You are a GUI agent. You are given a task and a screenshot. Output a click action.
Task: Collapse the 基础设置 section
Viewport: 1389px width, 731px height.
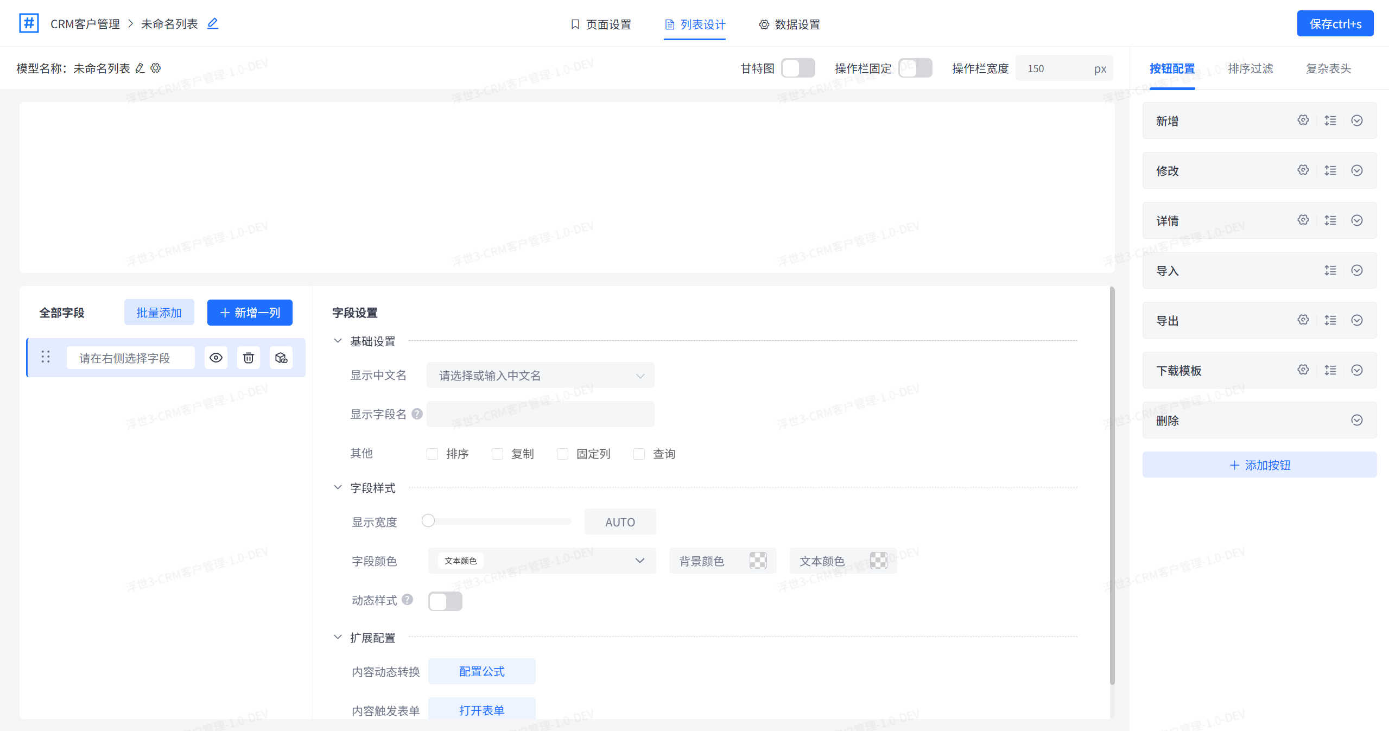tap(338, 341)
